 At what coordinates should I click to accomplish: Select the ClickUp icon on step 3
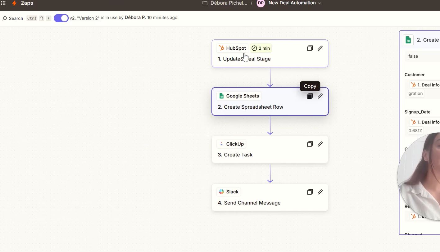point(221,144)
